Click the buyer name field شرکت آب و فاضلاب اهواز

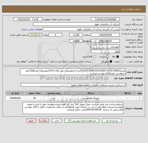click(x=77, y=24)
